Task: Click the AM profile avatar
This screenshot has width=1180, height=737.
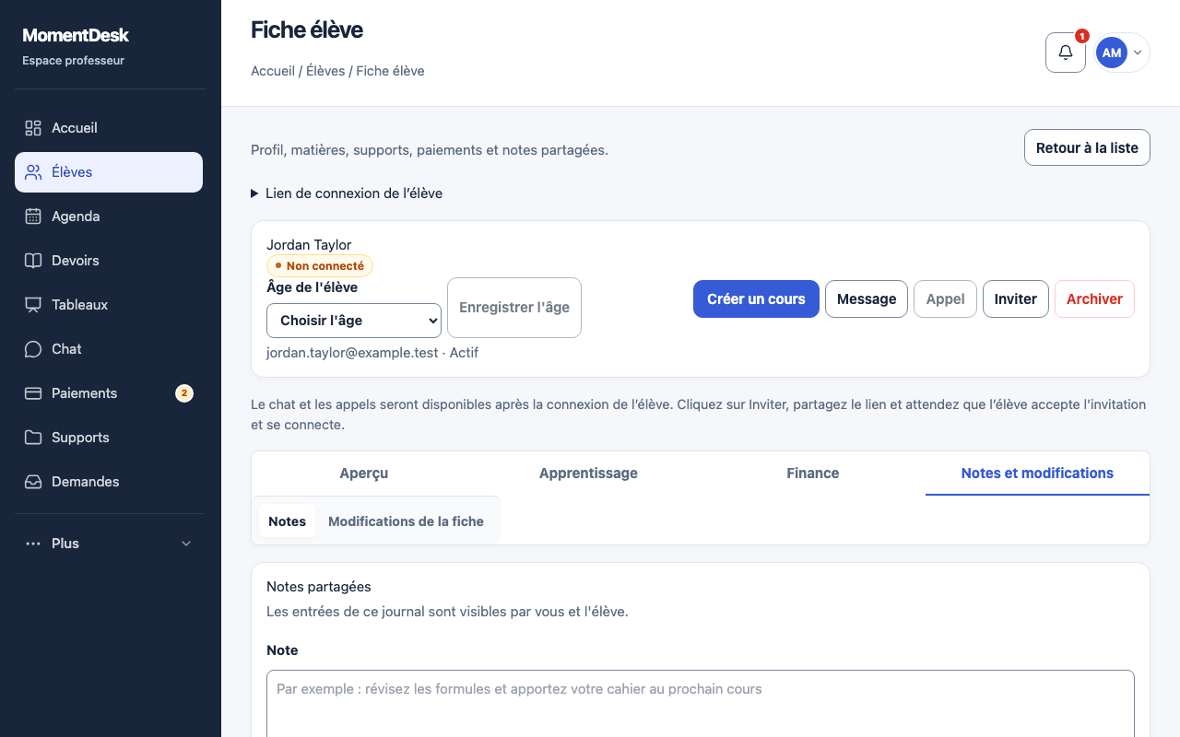Action: 1112,53
